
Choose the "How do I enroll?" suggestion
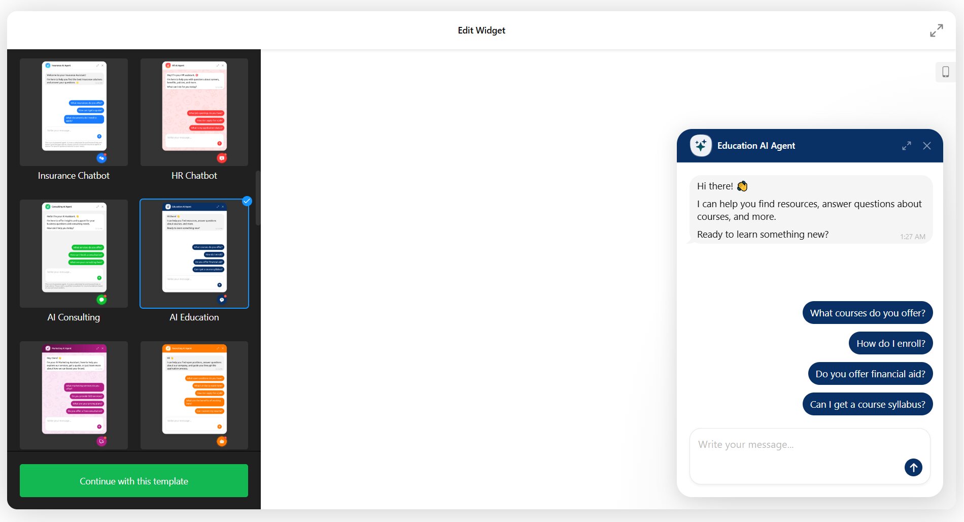coord(890,343)
